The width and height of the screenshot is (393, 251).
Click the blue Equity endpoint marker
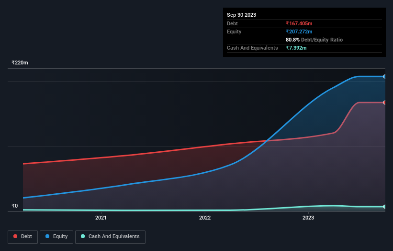click(x=385, y=77)
